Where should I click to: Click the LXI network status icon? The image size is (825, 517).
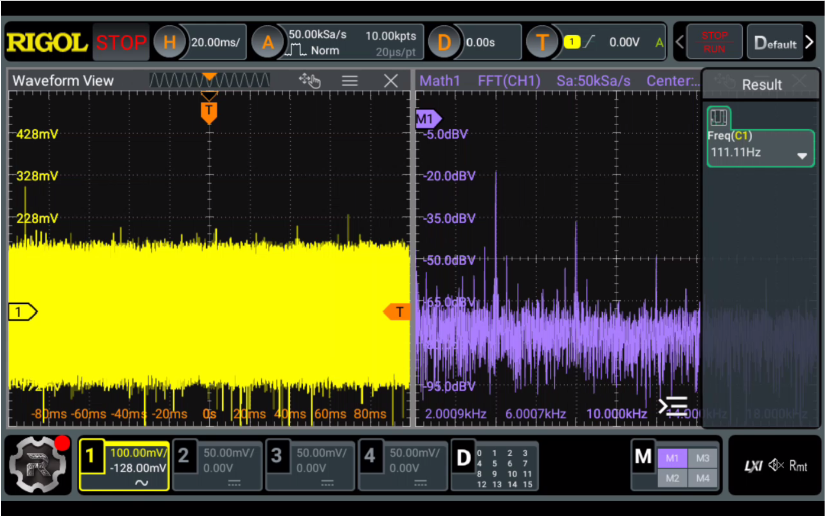(x=753, y=466)
